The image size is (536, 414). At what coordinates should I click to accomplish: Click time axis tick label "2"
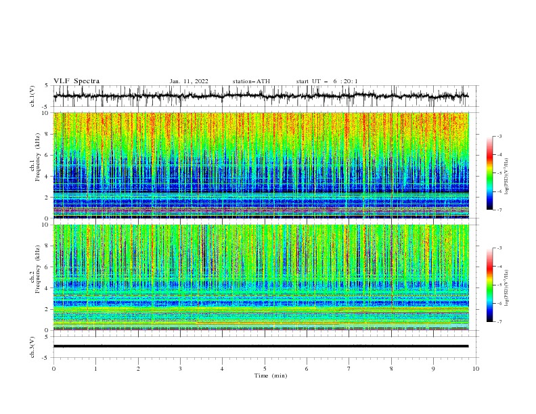139,369
